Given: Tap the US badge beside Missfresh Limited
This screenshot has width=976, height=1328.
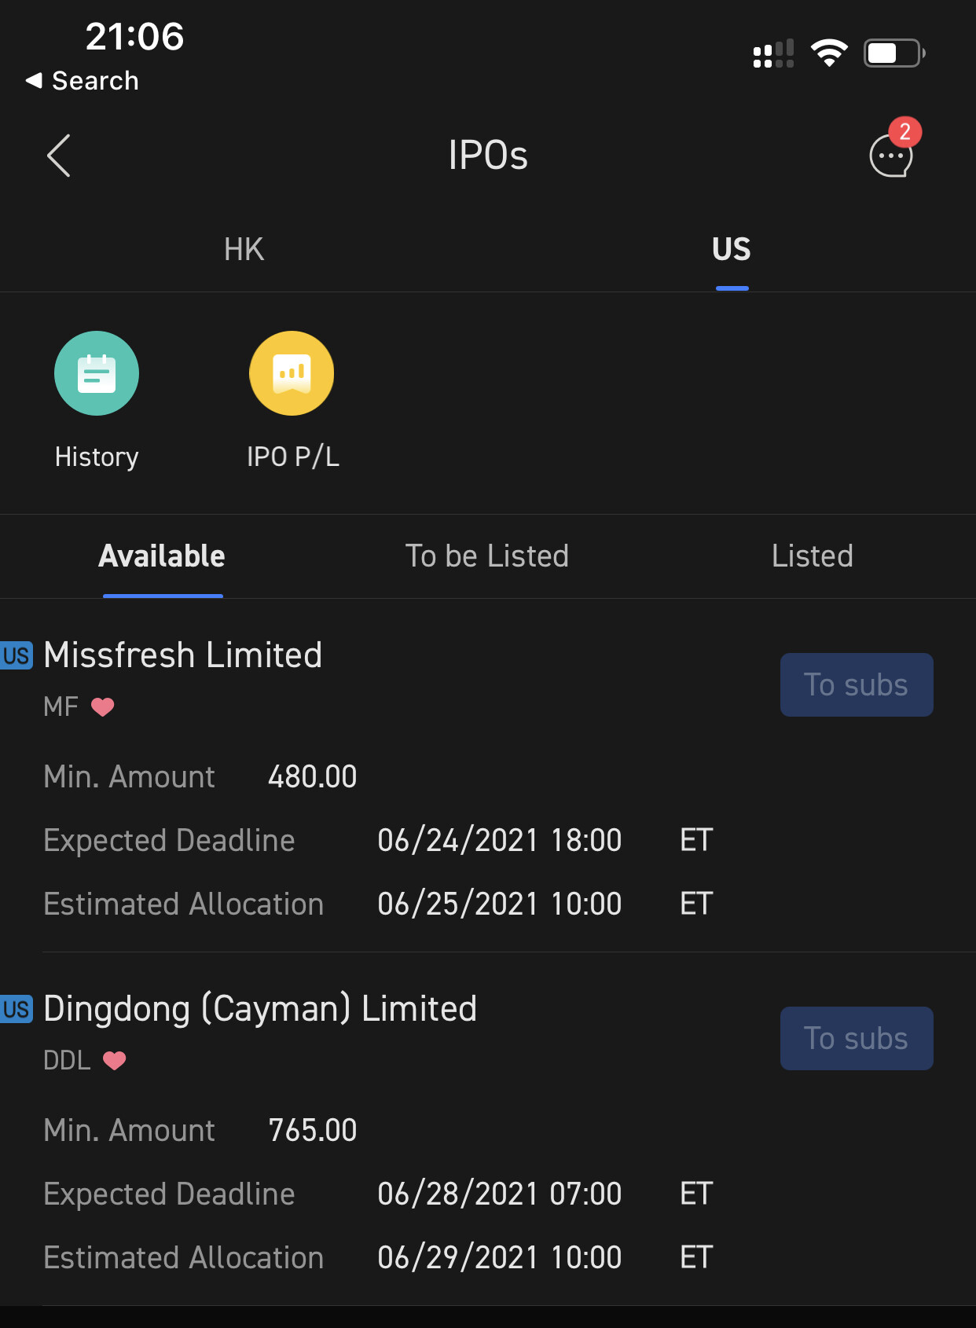Looking at the screenshot, I should (x=17, y=656).
